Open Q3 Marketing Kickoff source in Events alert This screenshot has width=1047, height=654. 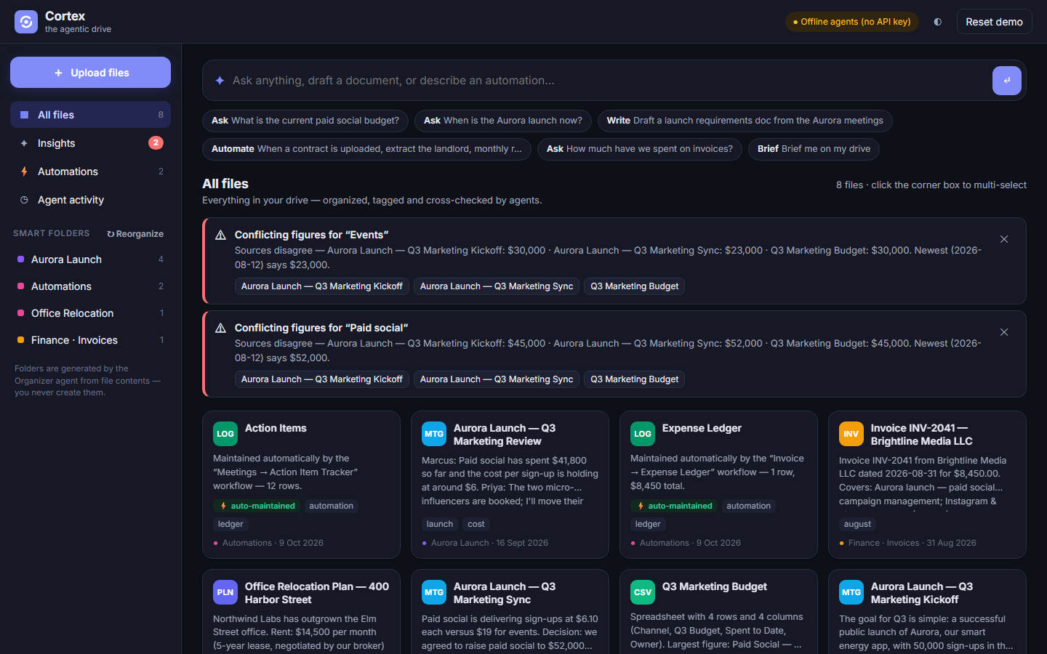tap(322, 286)
